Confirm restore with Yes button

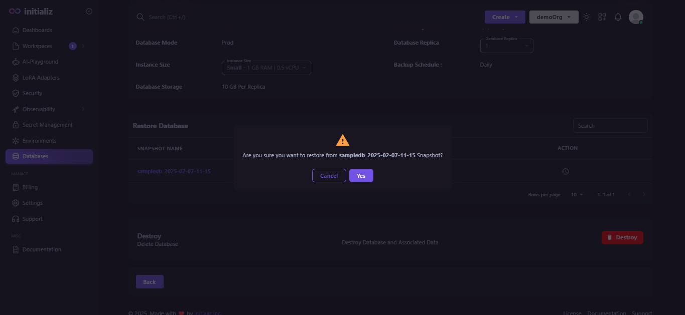(x=361, y=176)
